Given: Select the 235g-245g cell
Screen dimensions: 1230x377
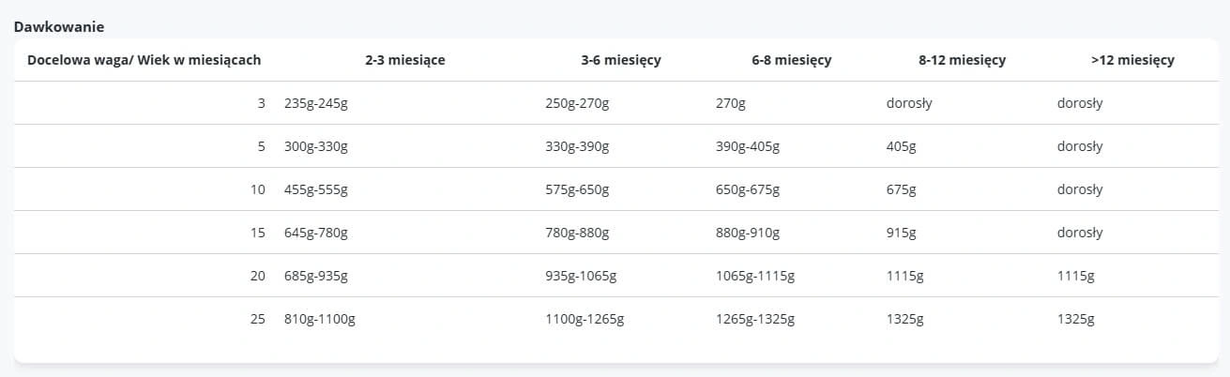Looking at the screenshot, I should click(315, 103).
